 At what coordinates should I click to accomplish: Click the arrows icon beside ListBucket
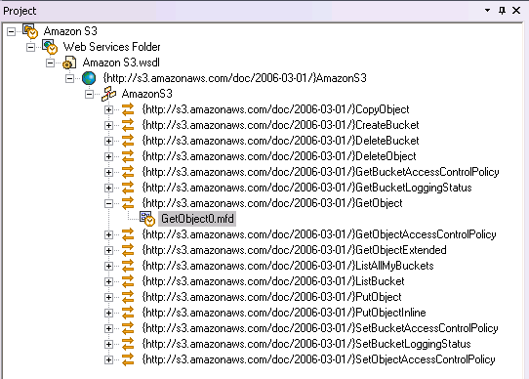pos(128,281)
